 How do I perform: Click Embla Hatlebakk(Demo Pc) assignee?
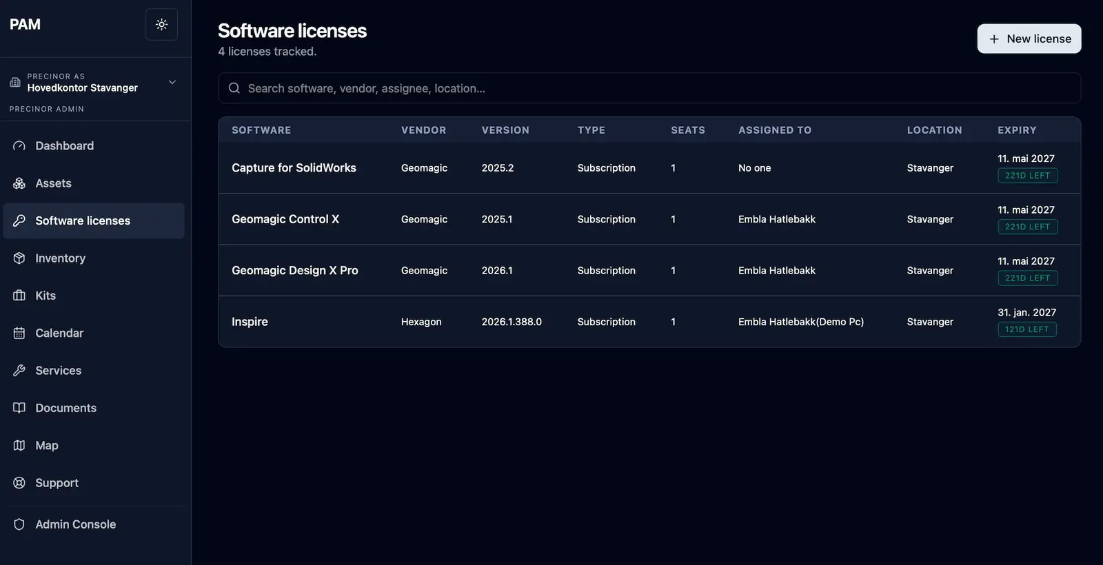(801, 322)
